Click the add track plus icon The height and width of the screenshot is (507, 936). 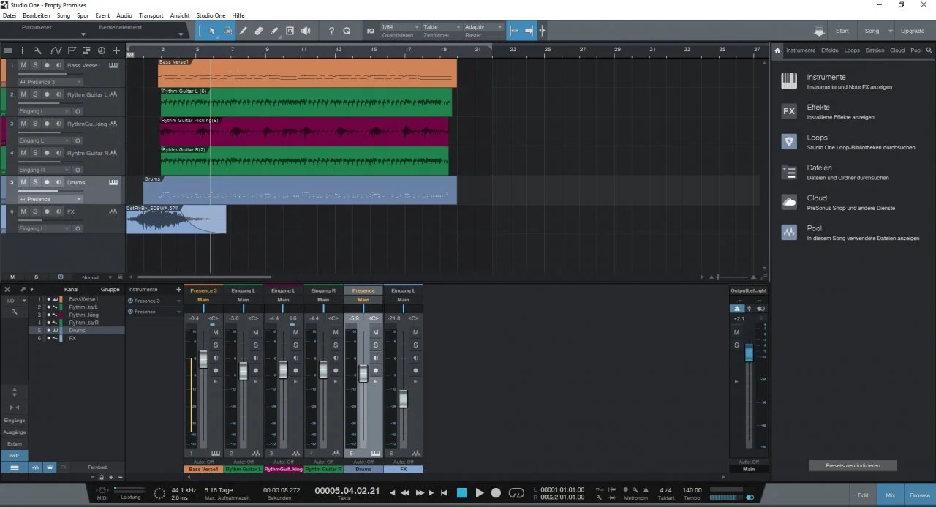pos(116,50)
